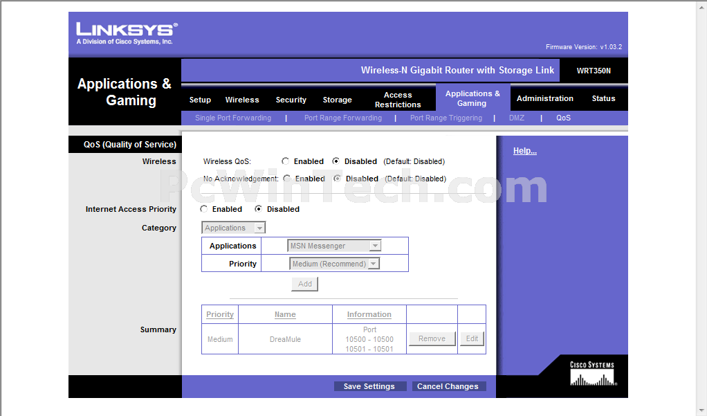Open the DMZ subtab
The width and height of the screenshot is (707, 416).
[516, 118]
